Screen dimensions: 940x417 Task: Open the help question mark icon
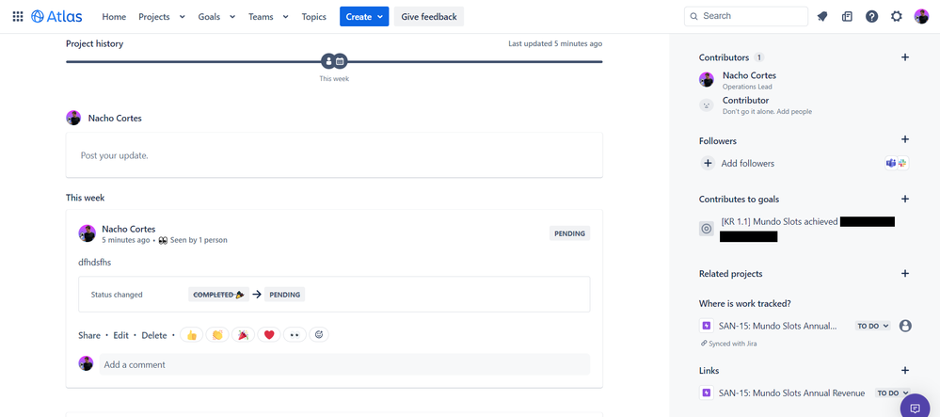click(871, 17)
